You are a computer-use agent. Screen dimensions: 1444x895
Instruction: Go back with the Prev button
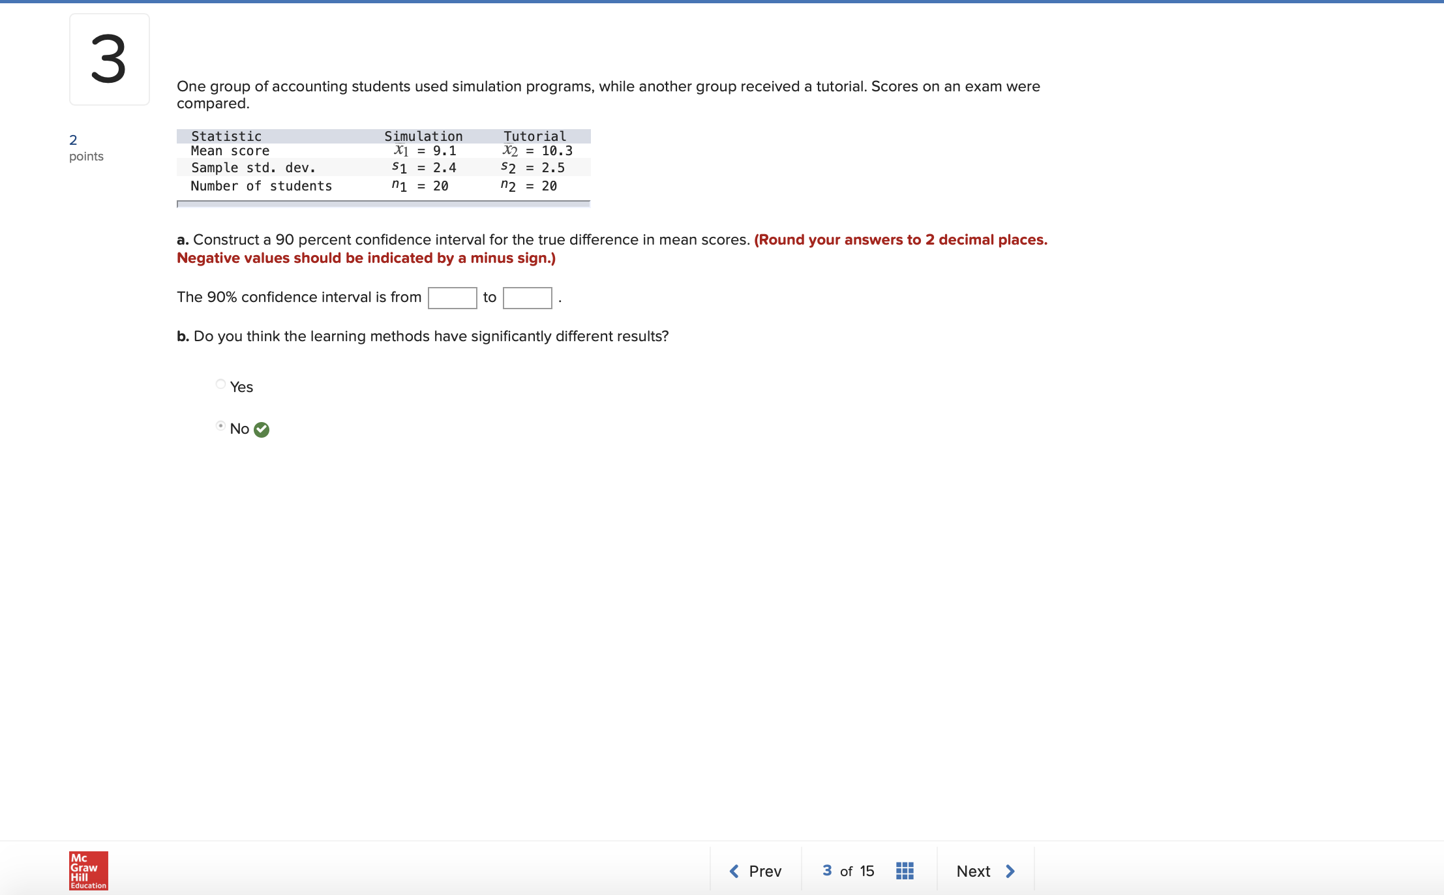pyautogui.click(x=764, y=871)
